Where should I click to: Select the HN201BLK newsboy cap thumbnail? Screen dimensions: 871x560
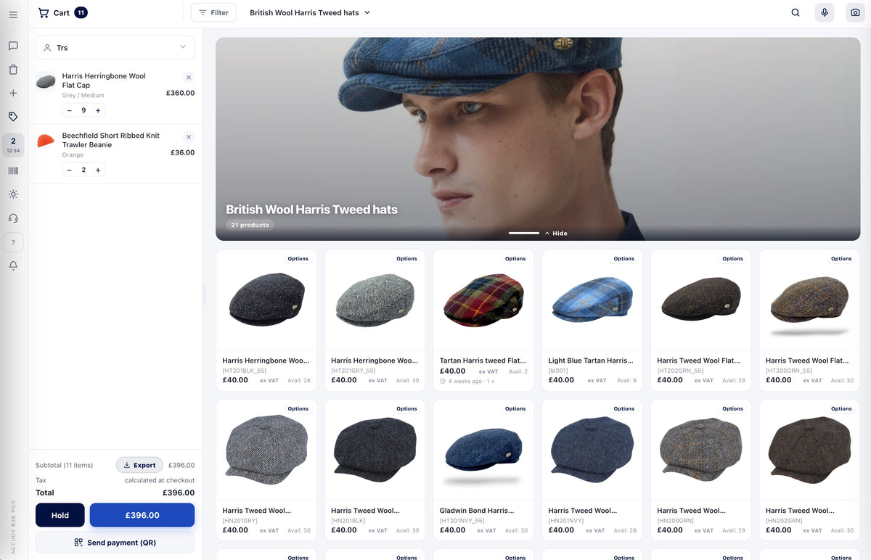coord(375,450)
